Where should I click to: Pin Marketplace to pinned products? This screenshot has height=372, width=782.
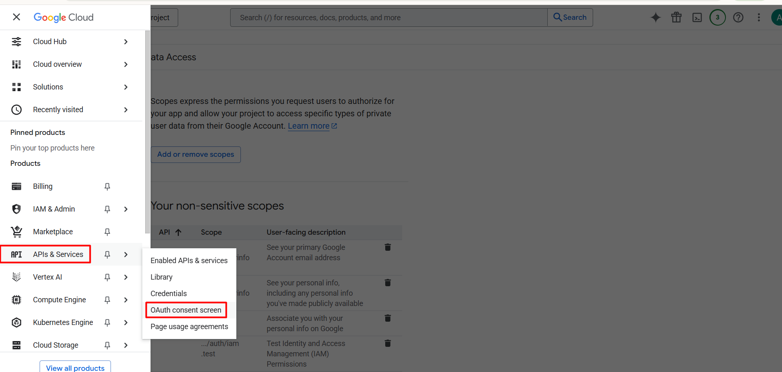click(107, 232)
